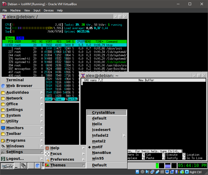Click the VirtualBox display status icon
The image size is (208, 175).
click(x=167, y=172)
